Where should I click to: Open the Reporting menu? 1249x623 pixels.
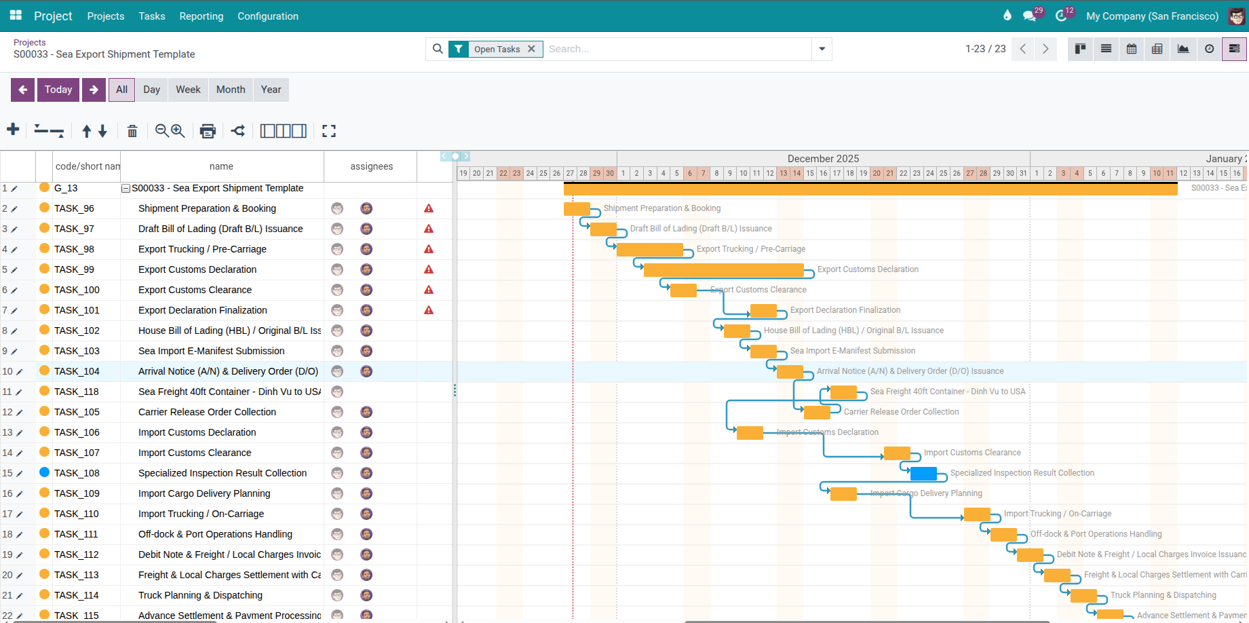[201, 16]
